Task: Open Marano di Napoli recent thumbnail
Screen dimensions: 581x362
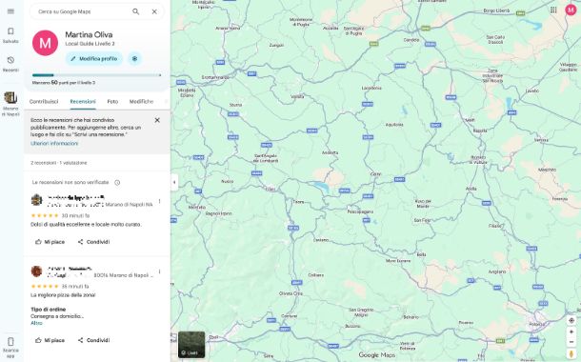Action: click(10, 104)
